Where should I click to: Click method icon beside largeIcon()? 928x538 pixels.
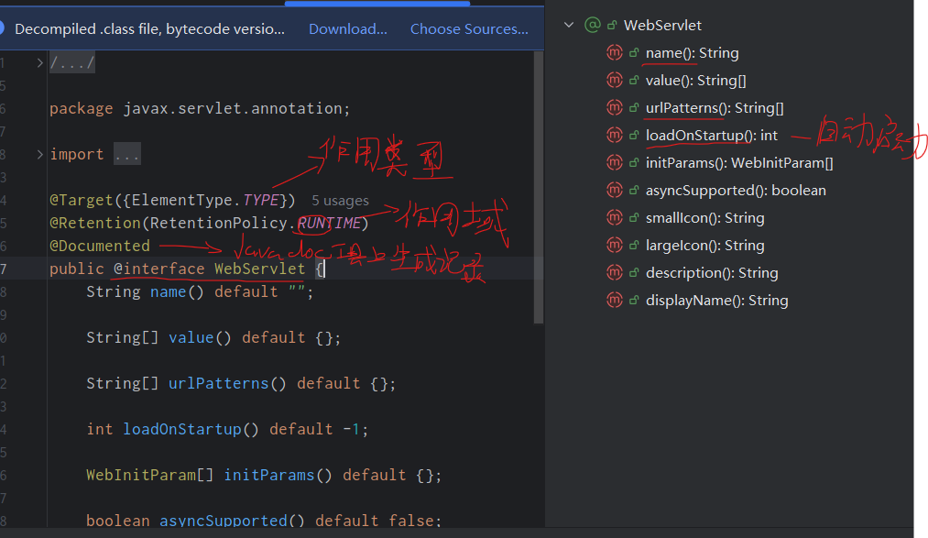click(x=615, y=245)
